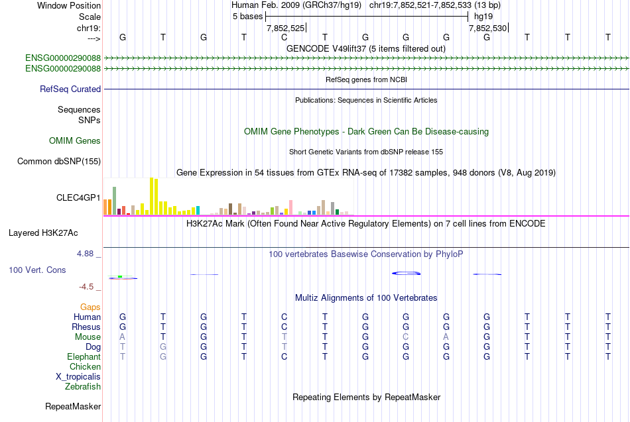Click the Mouse species row label
Screen dimensions: 630x422
coord(88,337)
